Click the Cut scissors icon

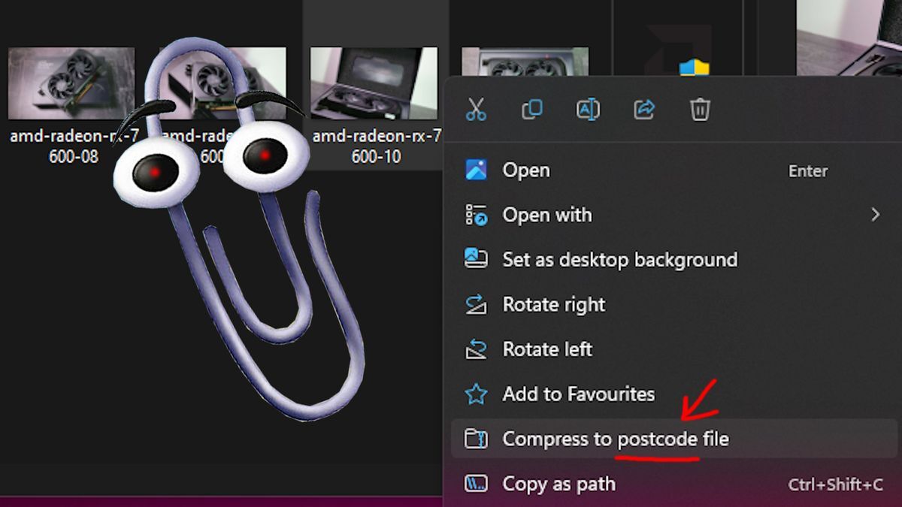coord(476,110)
